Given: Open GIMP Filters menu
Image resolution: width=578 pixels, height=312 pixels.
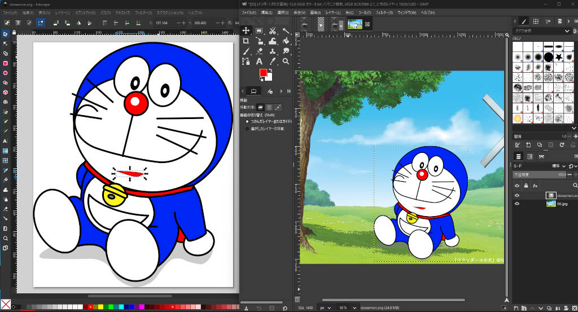Looking at the screenshot, I should click(386, 12).
